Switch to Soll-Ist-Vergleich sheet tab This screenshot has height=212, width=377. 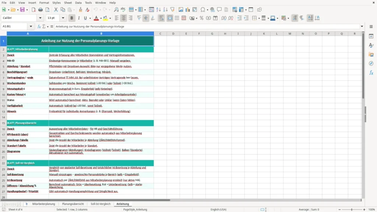(101, 204)
